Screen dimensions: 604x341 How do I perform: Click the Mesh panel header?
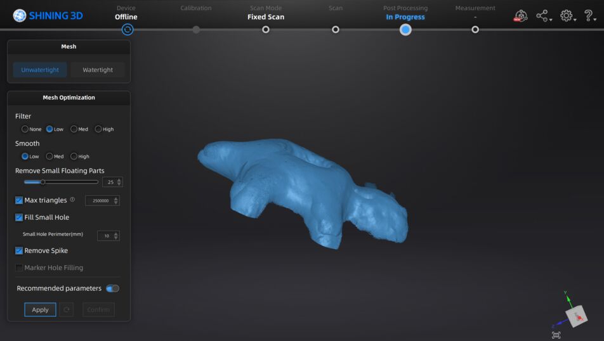click(x=69, y=46)
